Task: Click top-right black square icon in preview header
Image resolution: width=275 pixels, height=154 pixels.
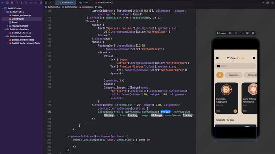Action: (x=254, y=58)
